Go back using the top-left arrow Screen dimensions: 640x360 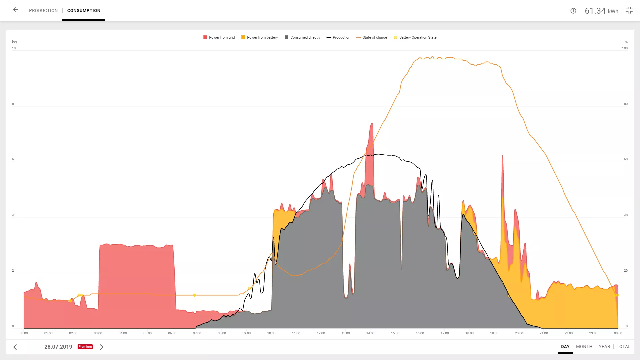click(x=15, y=10)
